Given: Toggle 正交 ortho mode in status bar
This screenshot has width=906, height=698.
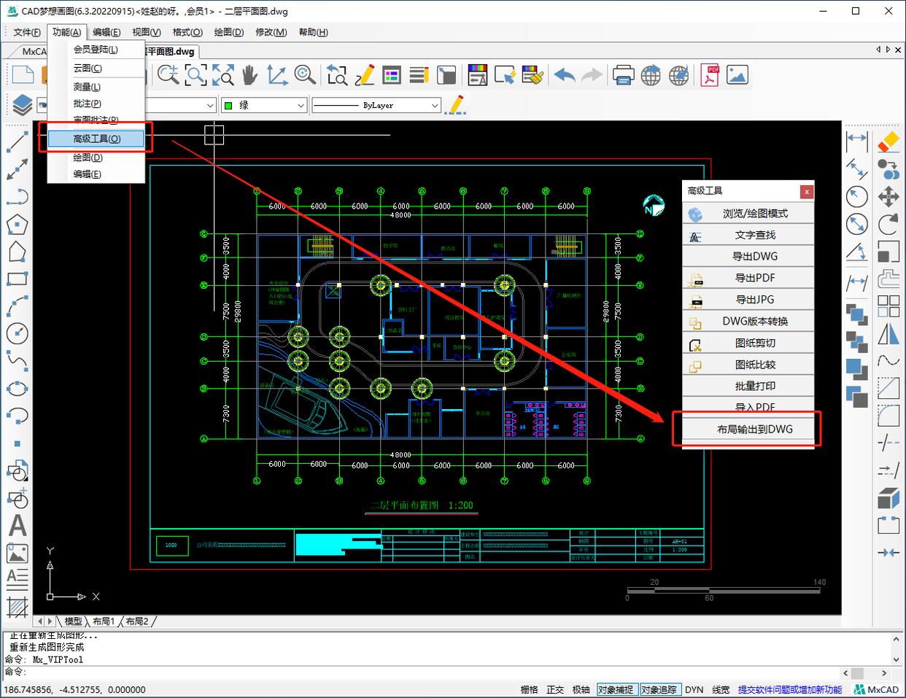Looking at the screenshot, I should (555, 689).
